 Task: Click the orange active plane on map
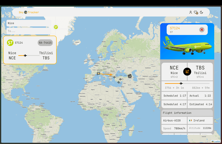coord(111,74)
